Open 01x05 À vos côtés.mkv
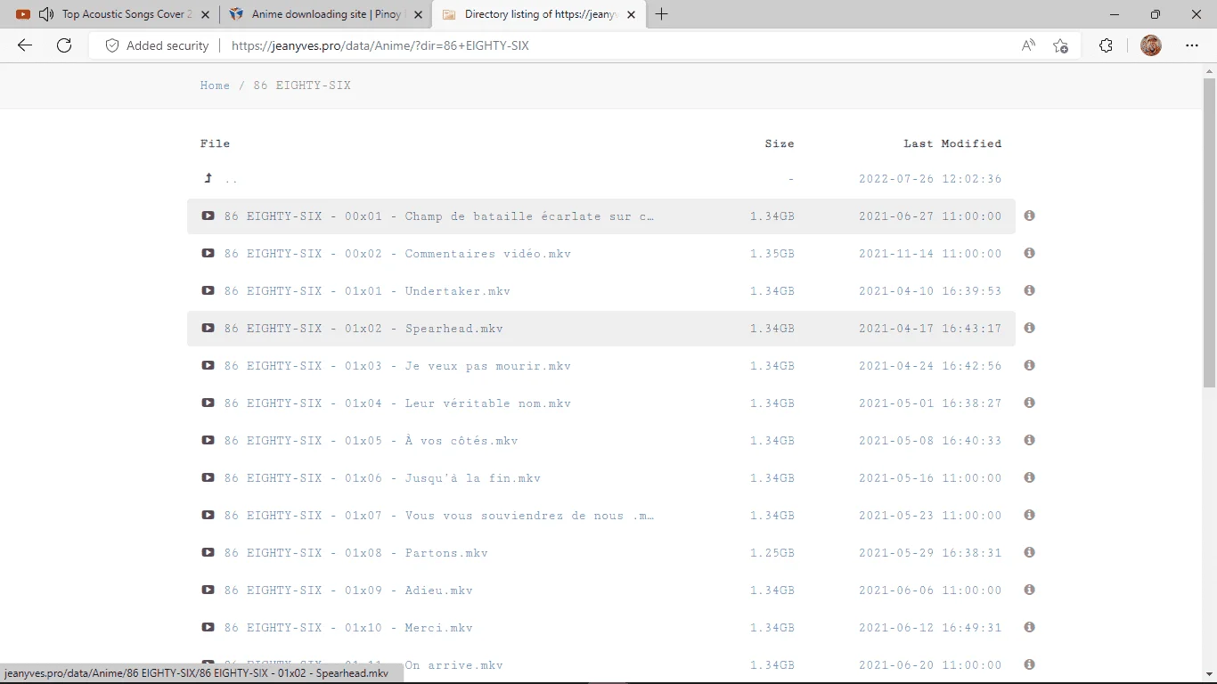This screenshot has height=684, width=1217. 371,440
